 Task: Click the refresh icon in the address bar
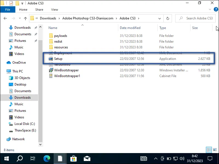(168, 18)
